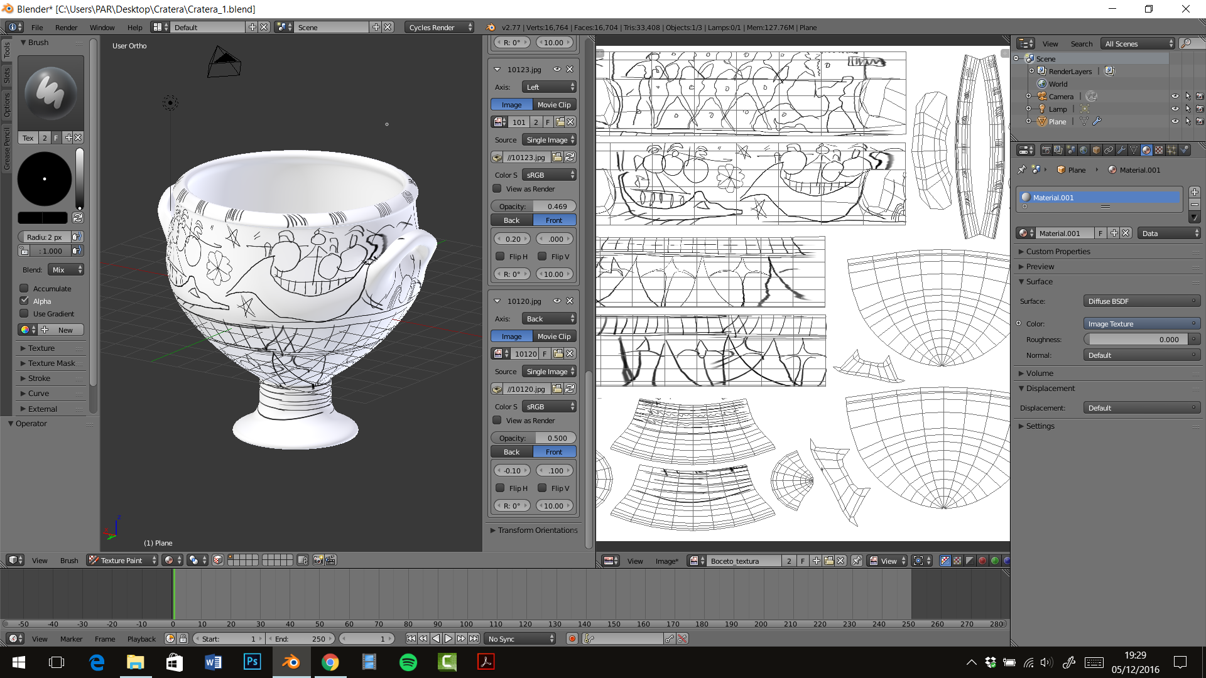Open the Render menu
Viewport: 1206px width, 678px height.
pos(66,28)
